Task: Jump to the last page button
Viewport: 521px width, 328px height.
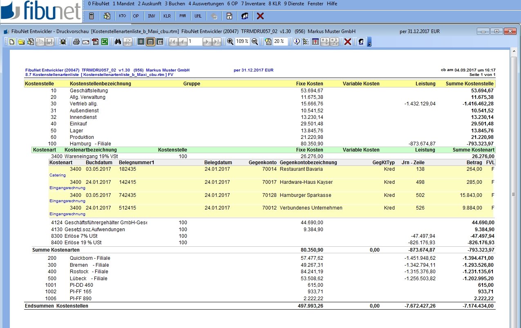Action: tap(217, 42)
